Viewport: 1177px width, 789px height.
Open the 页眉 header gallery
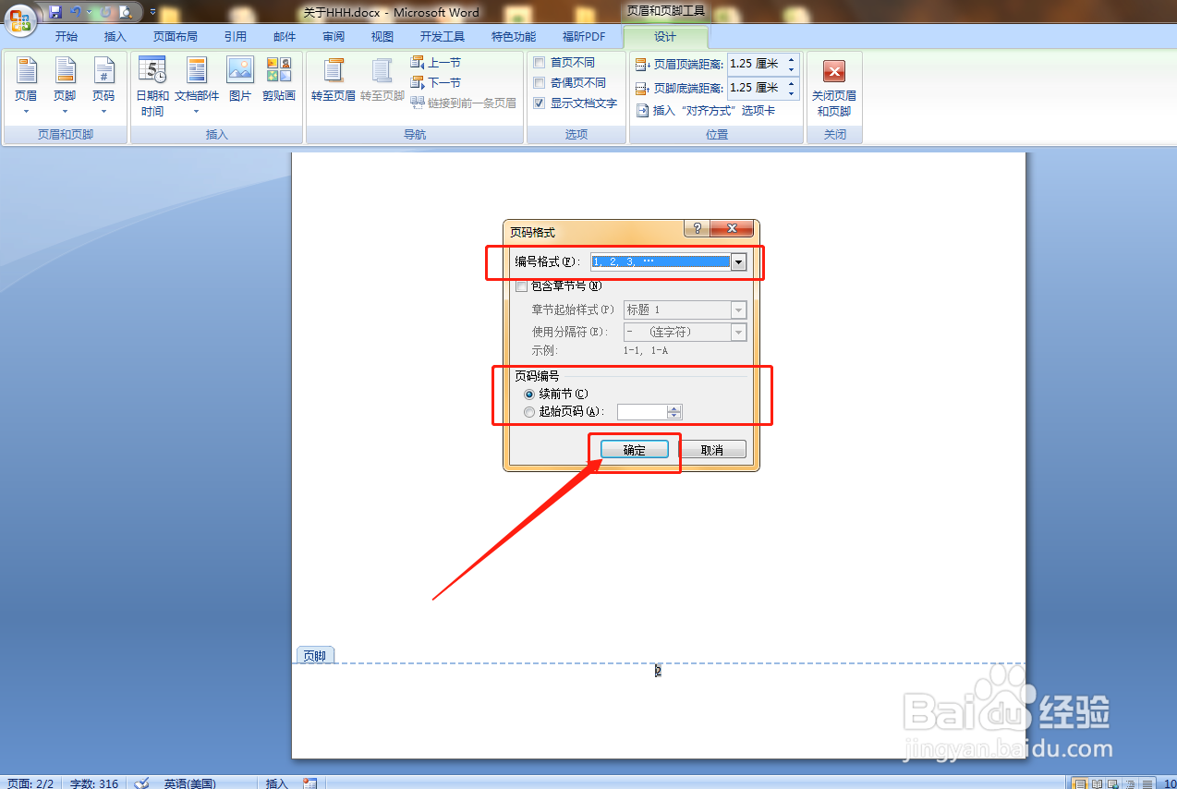tap(26, 85)
